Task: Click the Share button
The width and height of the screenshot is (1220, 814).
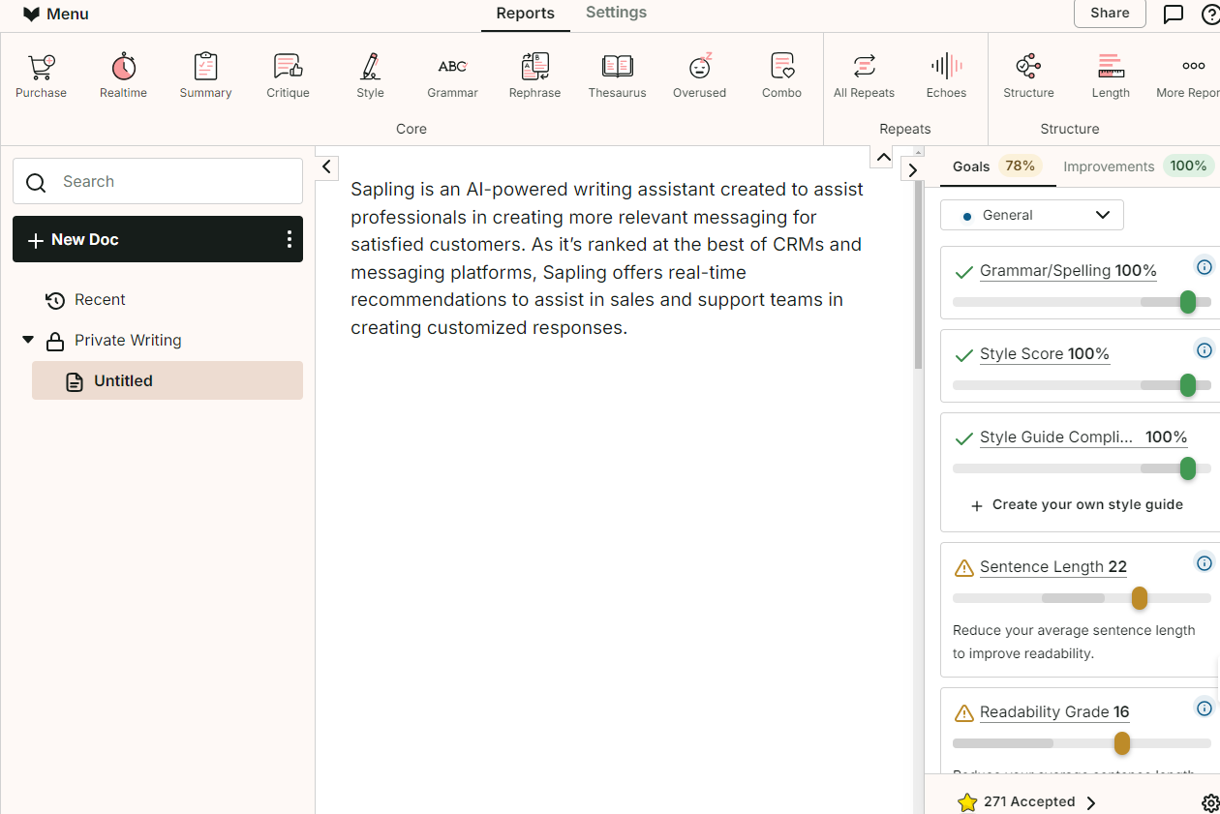Action: pyautogui.click(x=1110, y=13)
